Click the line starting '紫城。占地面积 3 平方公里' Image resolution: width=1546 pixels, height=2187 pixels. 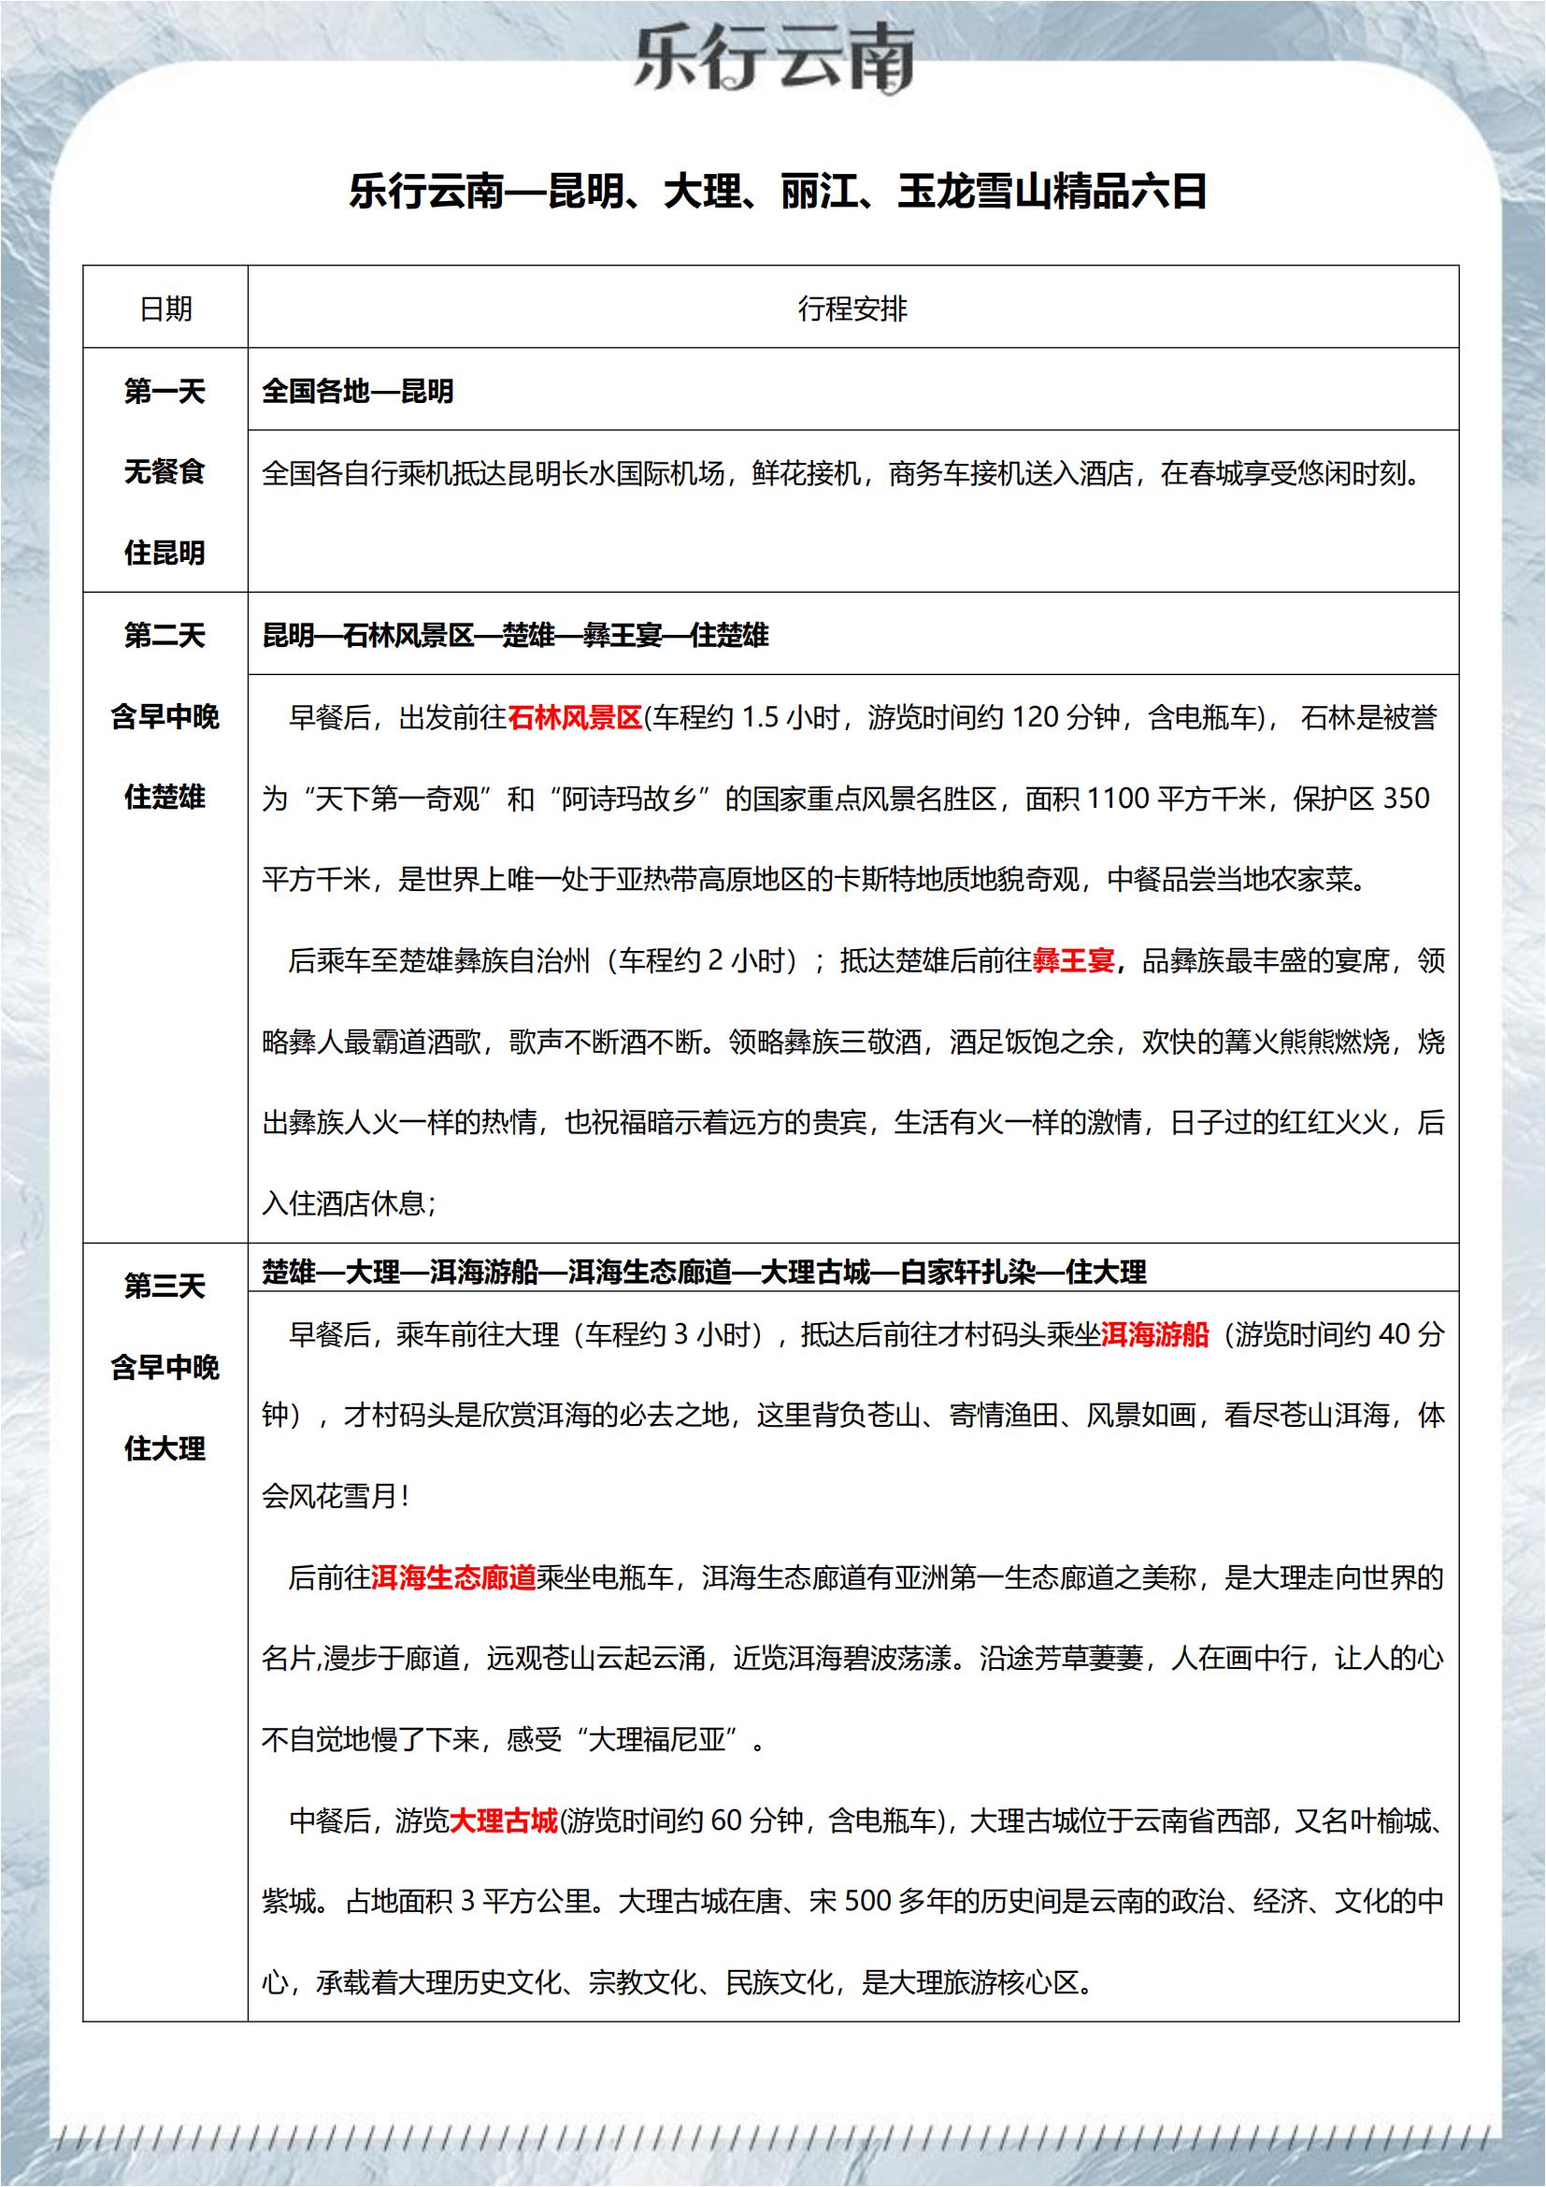click(854, 1902)
